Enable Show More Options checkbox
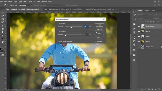 pos(57,41)
